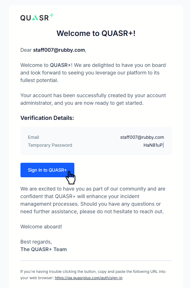Click the Verification Details: section title
The width and height of the screenshot is (190, 288).
[47, 118]
